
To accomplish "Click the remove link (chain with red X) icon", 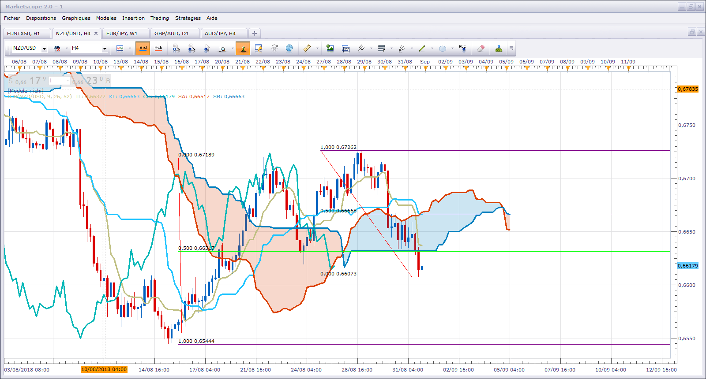I will (x=57, y=48).
